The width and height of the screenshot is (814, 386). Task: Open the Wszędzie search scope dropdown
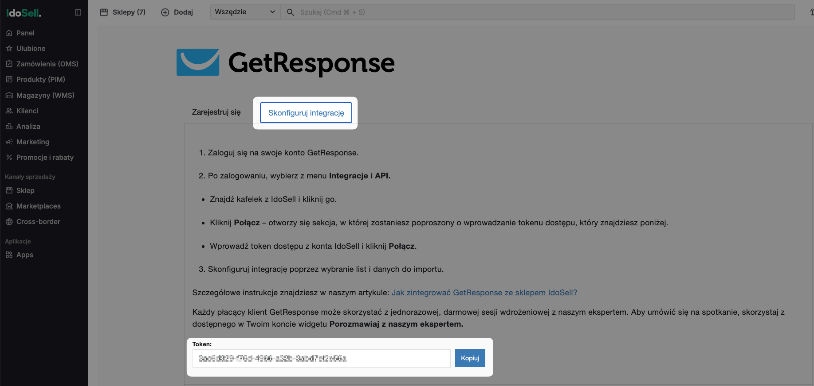pyautogui.click(x=245, y=12)
